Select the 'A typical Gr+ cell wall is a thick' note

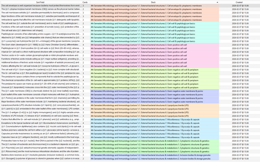coord(130,52)
